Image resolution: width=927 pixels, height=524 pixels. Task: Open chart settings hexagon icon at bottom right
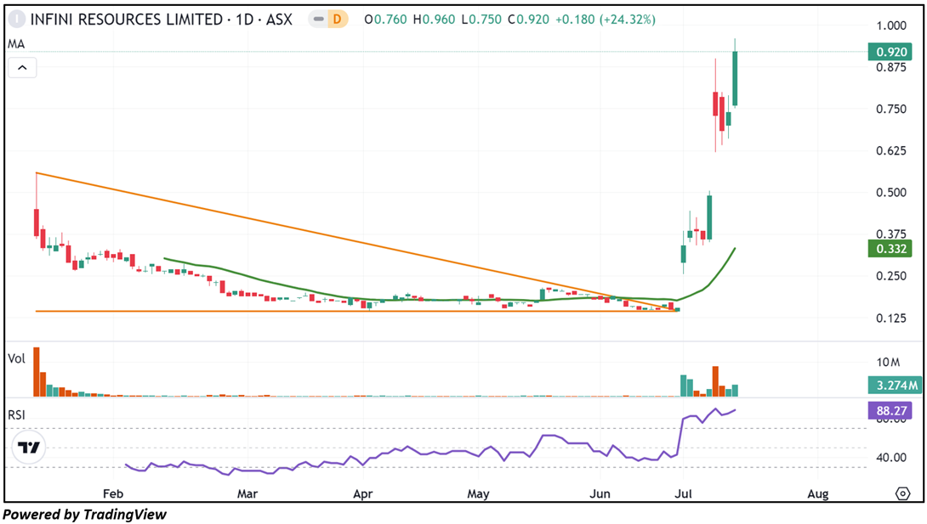(x=902, y=493)
